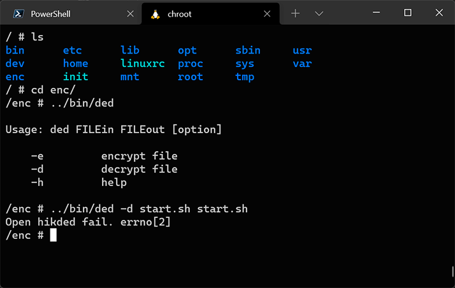Click the '-d decrypt file' option text
Viewport: 455px width, 288px height.
(x=104, y=169)
